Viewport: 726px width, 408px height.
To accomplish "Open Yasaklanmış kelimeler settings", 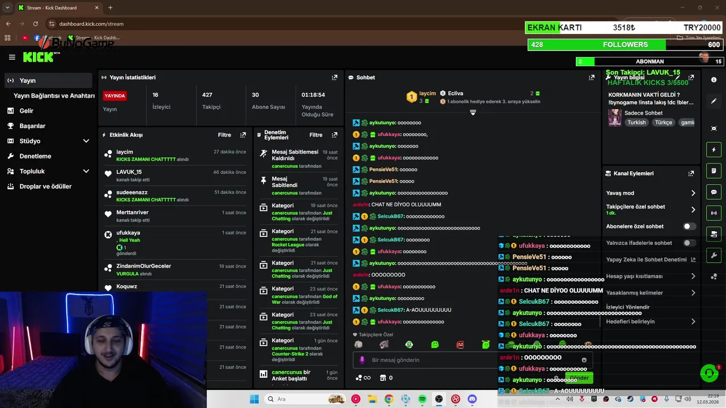I will (x=651, y=293).
